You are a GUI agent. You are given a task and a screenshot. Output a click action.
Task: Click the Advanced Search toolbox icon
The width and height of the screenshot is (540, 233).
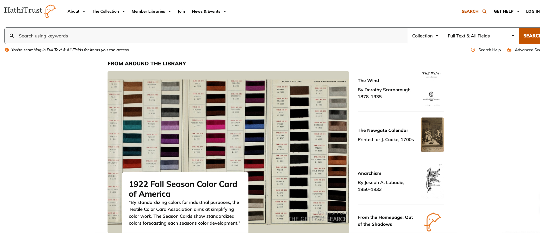click(x=509, y=50)
